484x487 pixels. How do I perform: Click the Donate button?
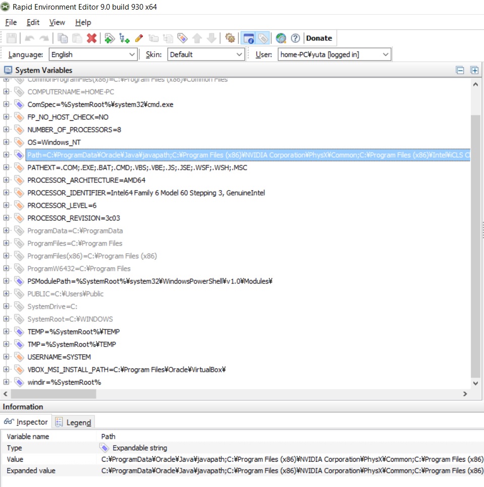319,38
